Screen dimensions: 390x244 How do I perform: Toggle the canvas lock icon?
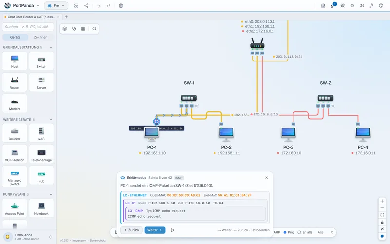(382, 222)
